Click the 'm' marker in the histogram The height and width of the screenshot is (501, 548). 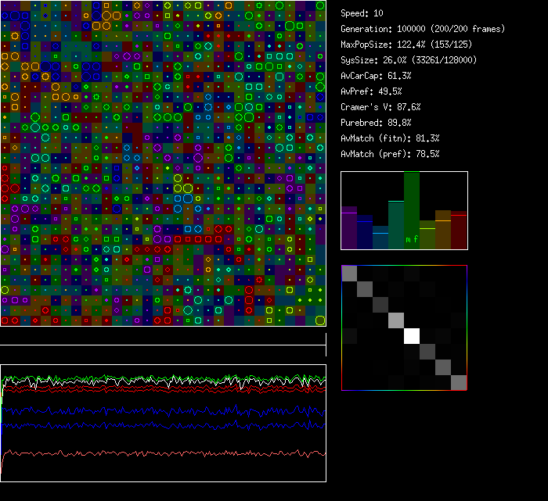pos(408,239)
